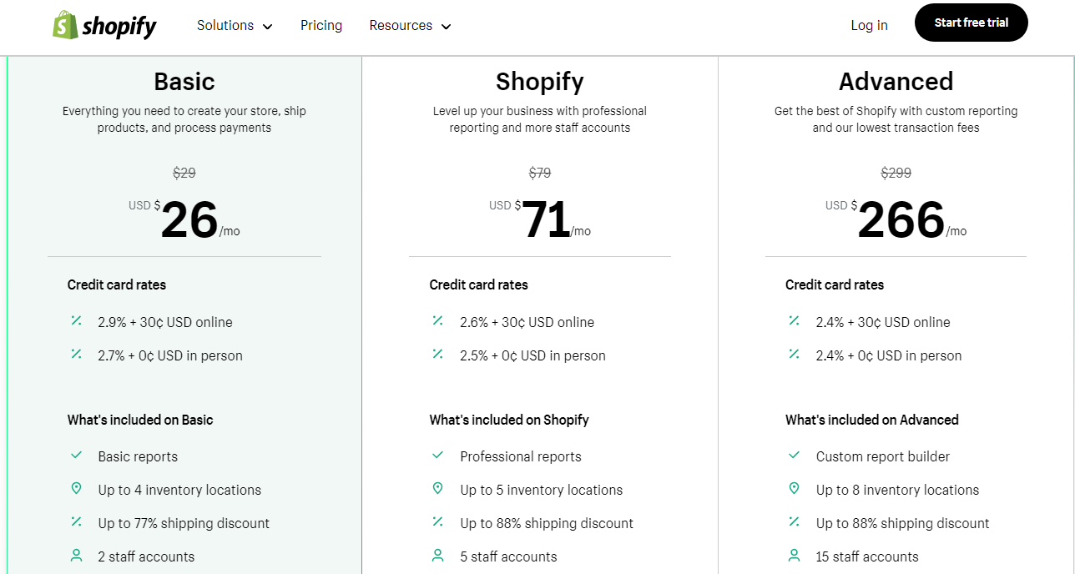1075x574 pixels.
Task: Click person icon next to 15 staff accounts
Action: coord(794,556)
